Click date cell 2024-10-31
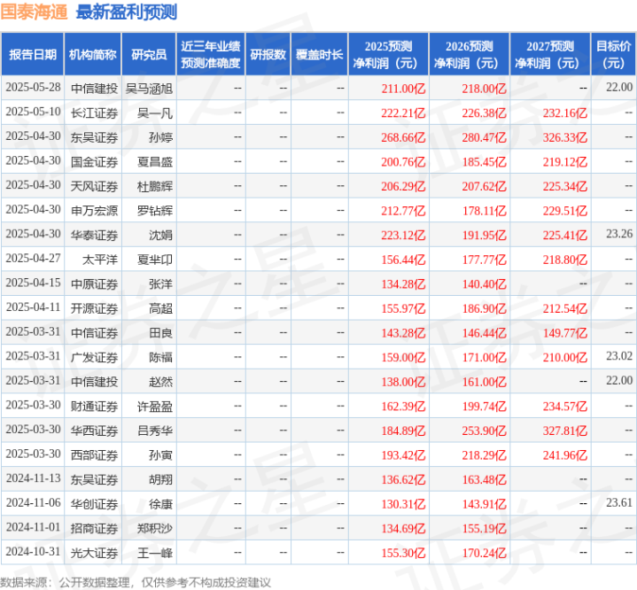The image size is (637, 590). pyautogui.click(x=33, y=551)
